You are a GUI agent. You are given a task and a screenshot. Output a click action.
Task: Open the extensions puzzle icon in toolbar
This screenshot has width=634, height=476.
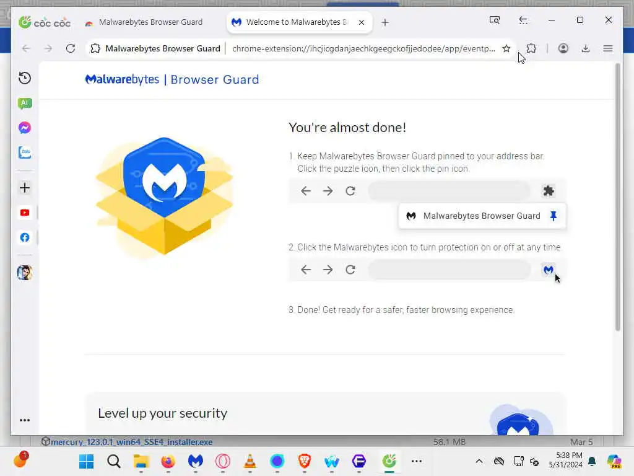pyautogui.click(x=531, y=48)
